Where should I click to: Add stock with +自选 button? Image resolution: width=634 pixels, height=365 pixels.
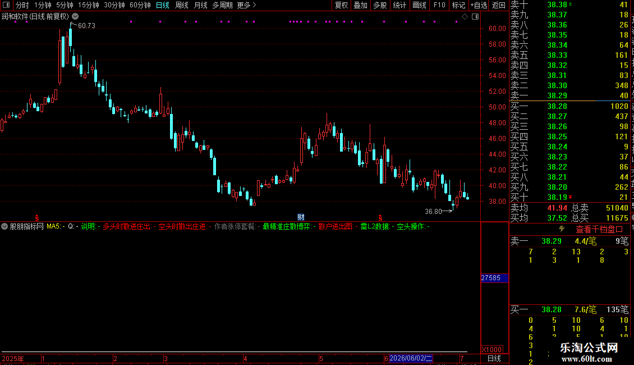479,5
